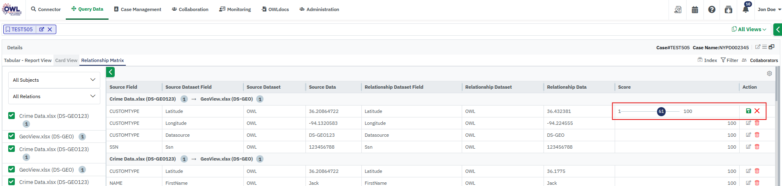
Task: Cancel score editing with the red X
Action: click(757, 111)
